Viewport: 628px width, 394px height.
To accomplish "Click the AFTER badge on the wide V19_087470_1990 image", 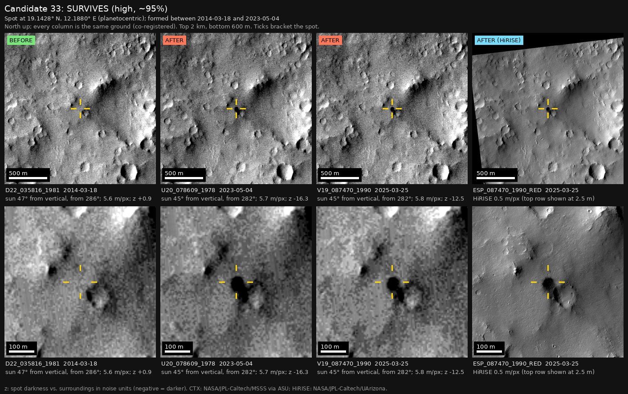I will 330,40.
